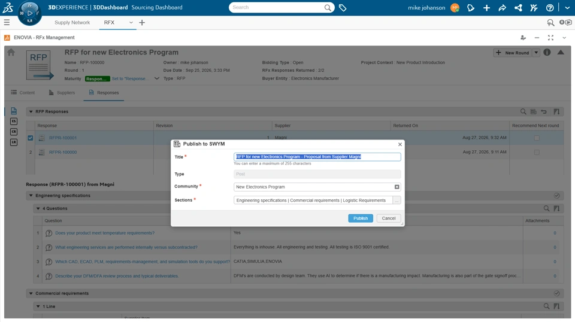Open the RFPR-100000 response link
Viewport: 575px width, 322px height.
point(63,153)
